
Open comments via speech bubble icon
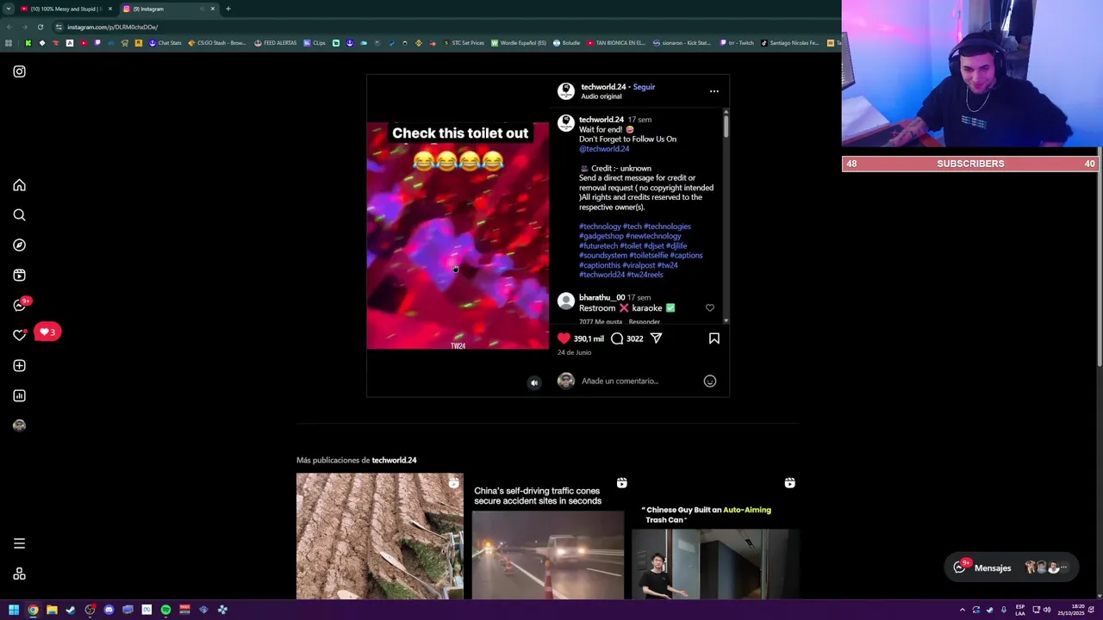coord(617,338)
